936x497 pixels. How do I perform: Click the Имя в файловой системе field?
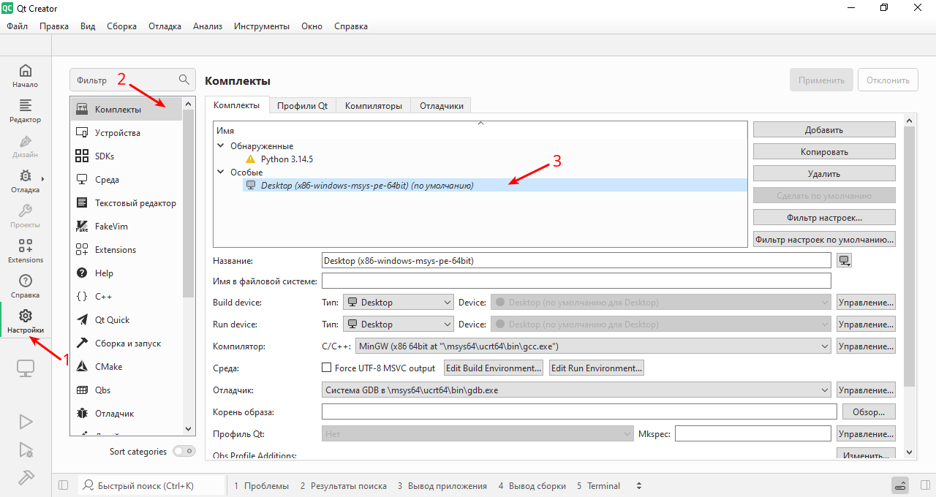[576, 281]
